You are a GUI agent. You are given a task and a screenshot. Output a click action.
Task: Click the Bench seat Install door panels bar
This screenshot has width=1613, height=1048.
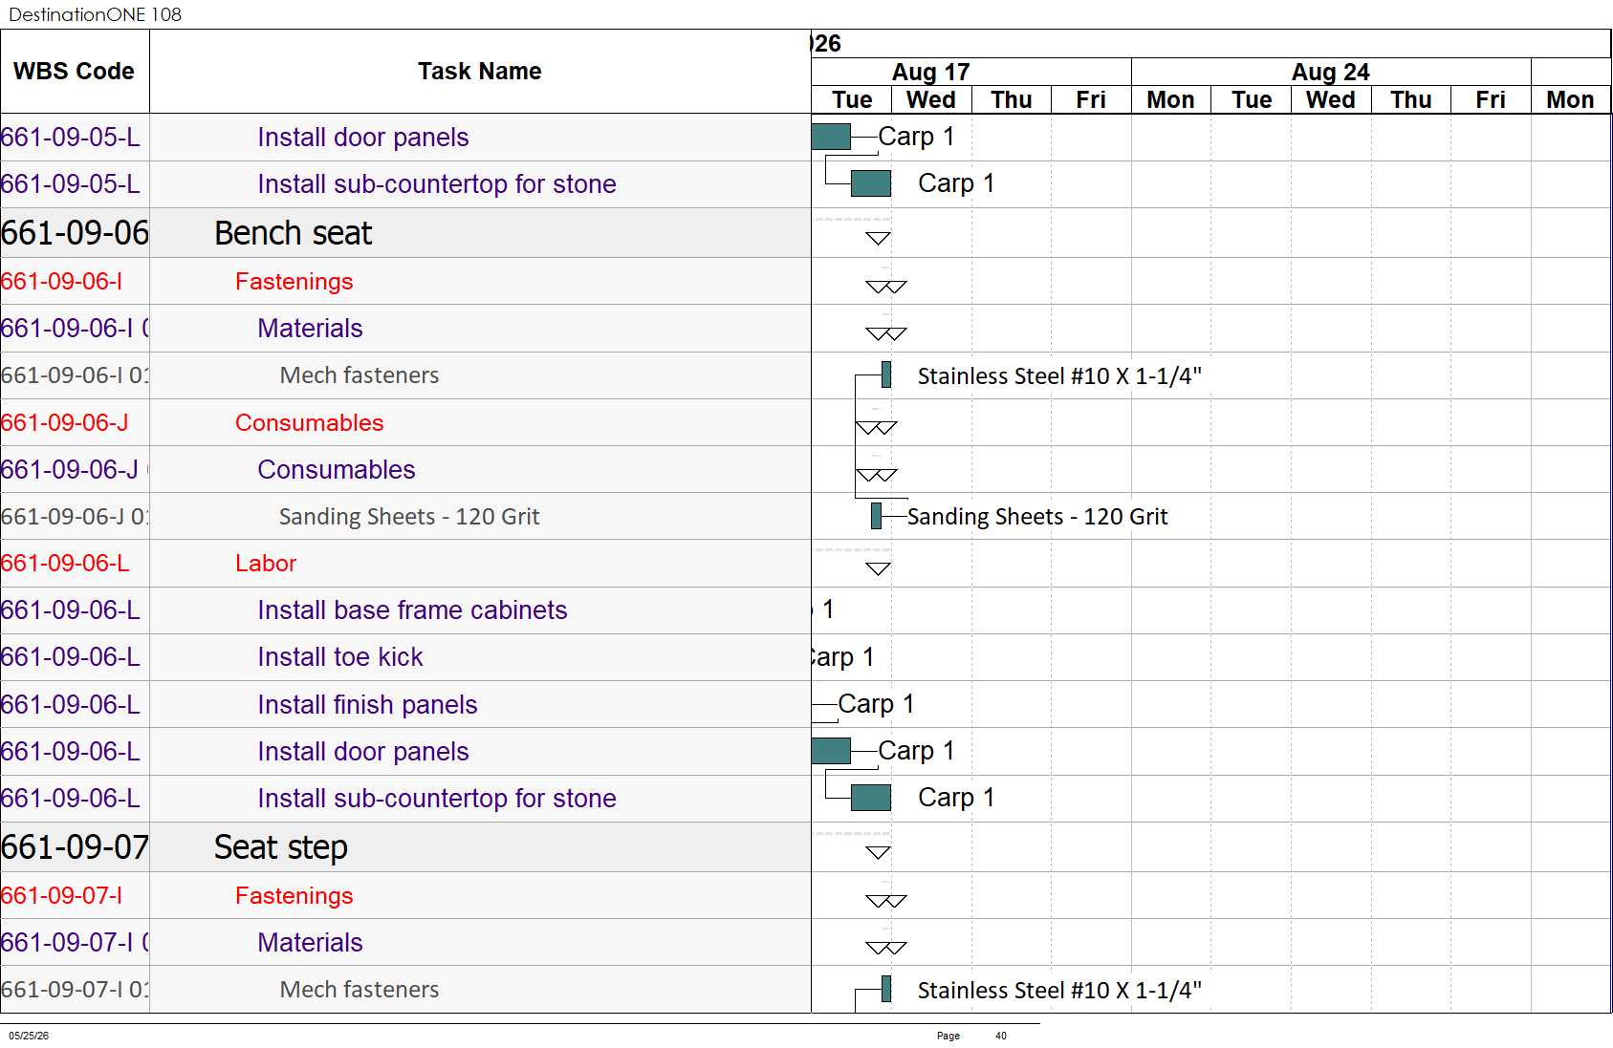click(x=831, y=751)
